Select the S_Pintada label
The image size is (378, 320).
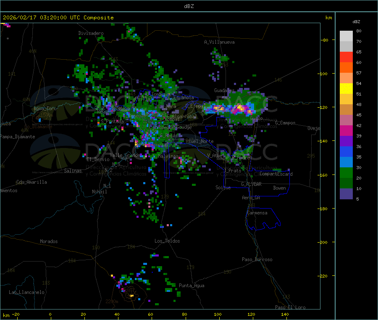[112, 122]
